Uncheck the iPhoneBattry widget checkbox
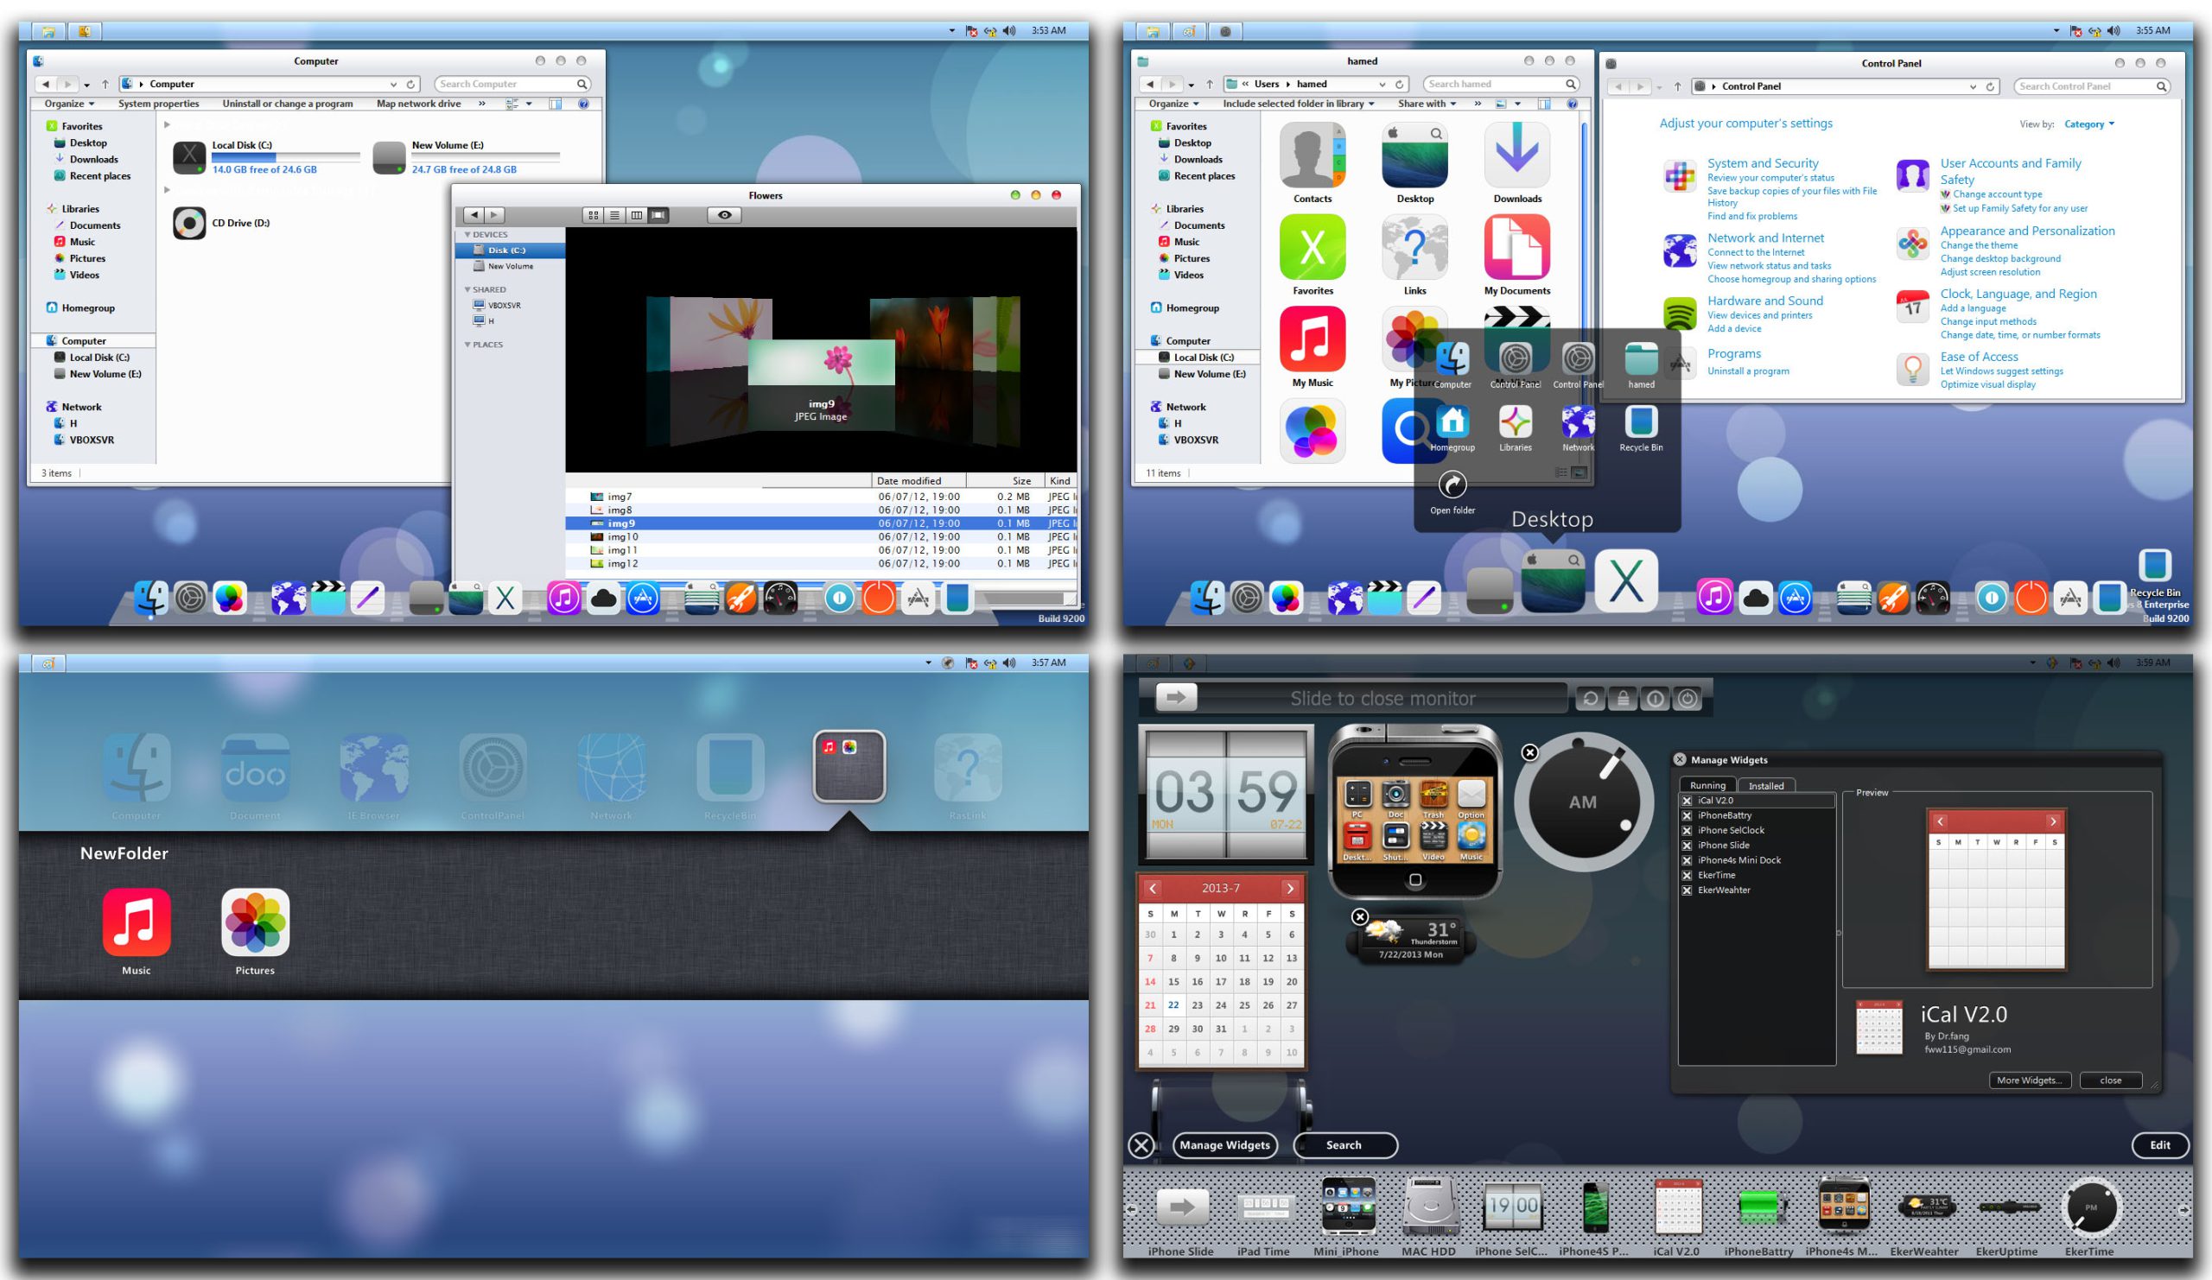This screenshot has width=2212, height=1280. pyautogui.click(x=1686, y=816)
